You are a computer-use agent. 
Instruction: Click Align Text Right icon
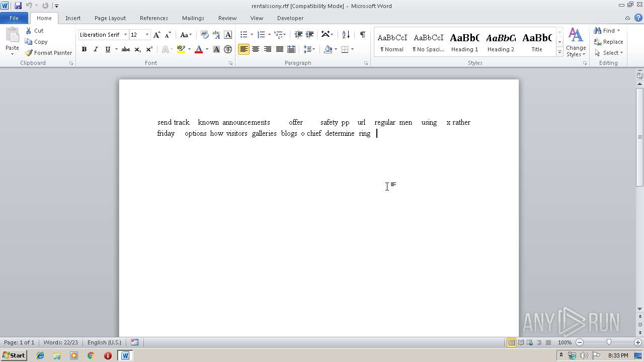[x=267, y=49]
